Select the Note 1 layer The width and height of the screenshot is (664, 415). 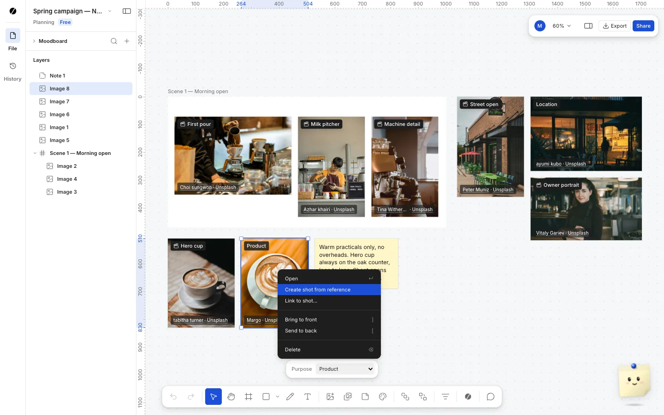pyautogui.click(x=81, y=76)
